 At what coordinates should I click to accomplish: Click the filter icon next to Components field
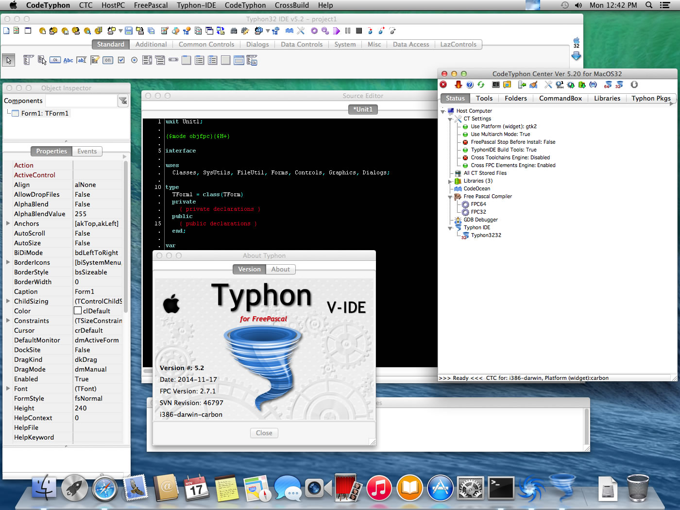point(123,101)
